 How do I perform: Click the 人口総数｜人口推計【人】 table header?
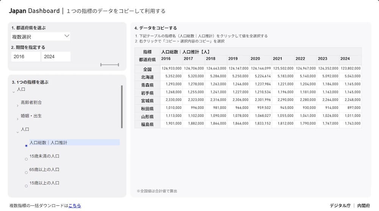pyautogui.click(x=185, y=52)
